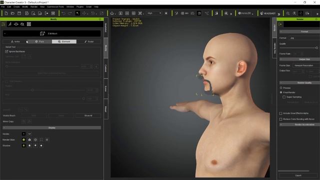
Task: Collapse the Render Quality section header
Action: [x=299, y=82]
